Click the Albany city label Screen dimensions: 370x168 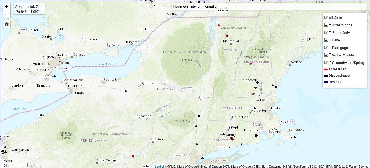pyautogui.click(x=204, y=97)
